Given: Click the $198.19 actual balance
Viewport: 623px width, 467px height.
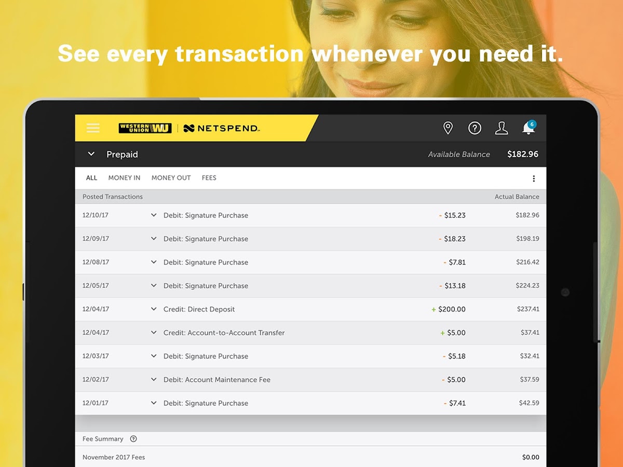Looking at the screenshot, I should tap(527, 239).
